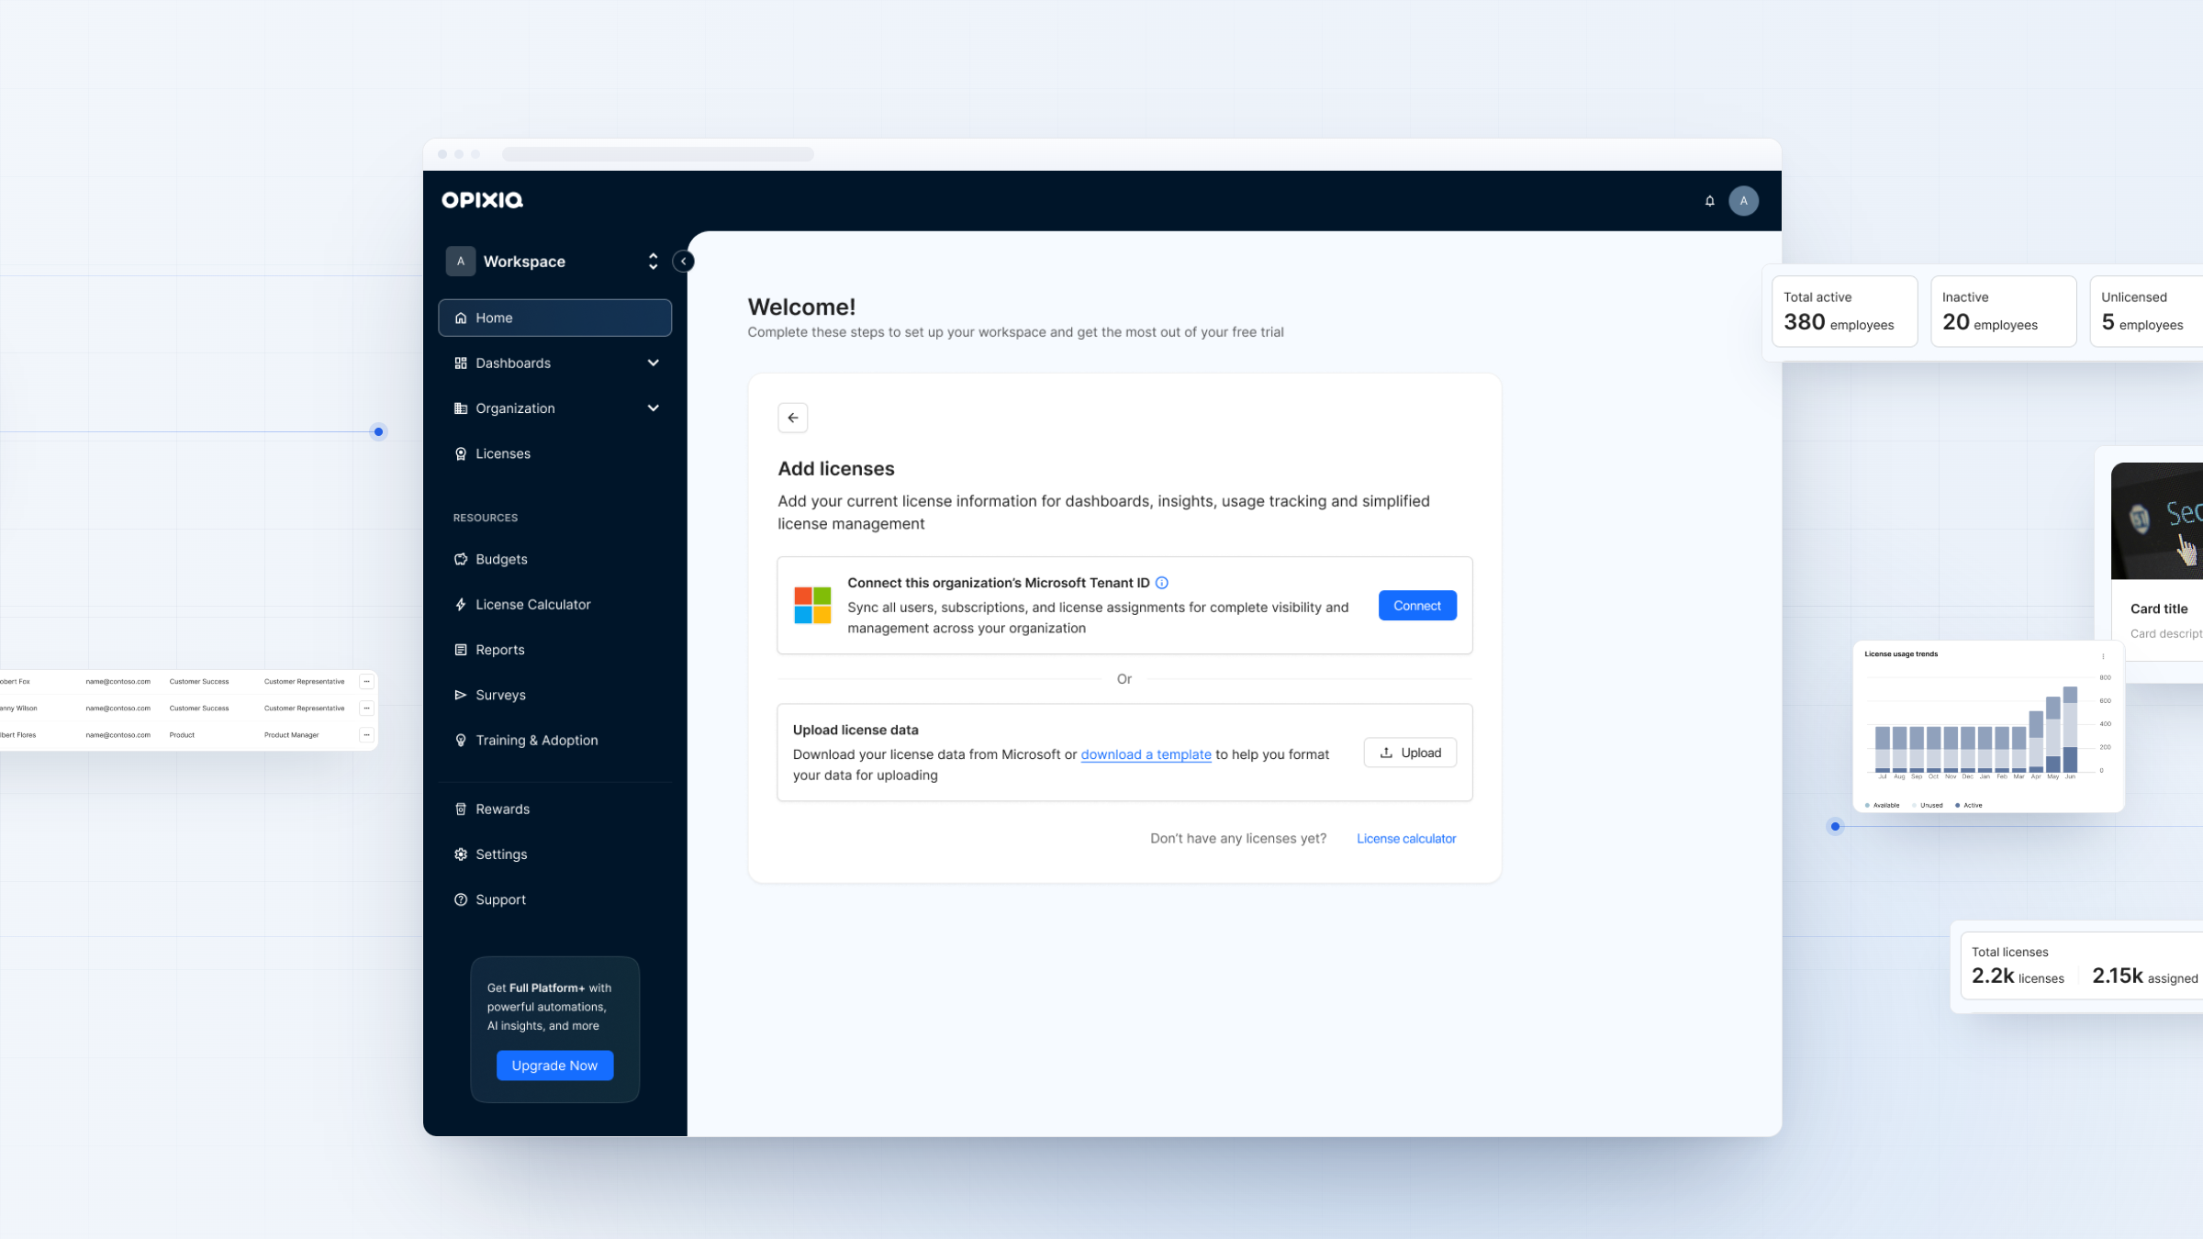Click the Connect button

click(1417, 606)
